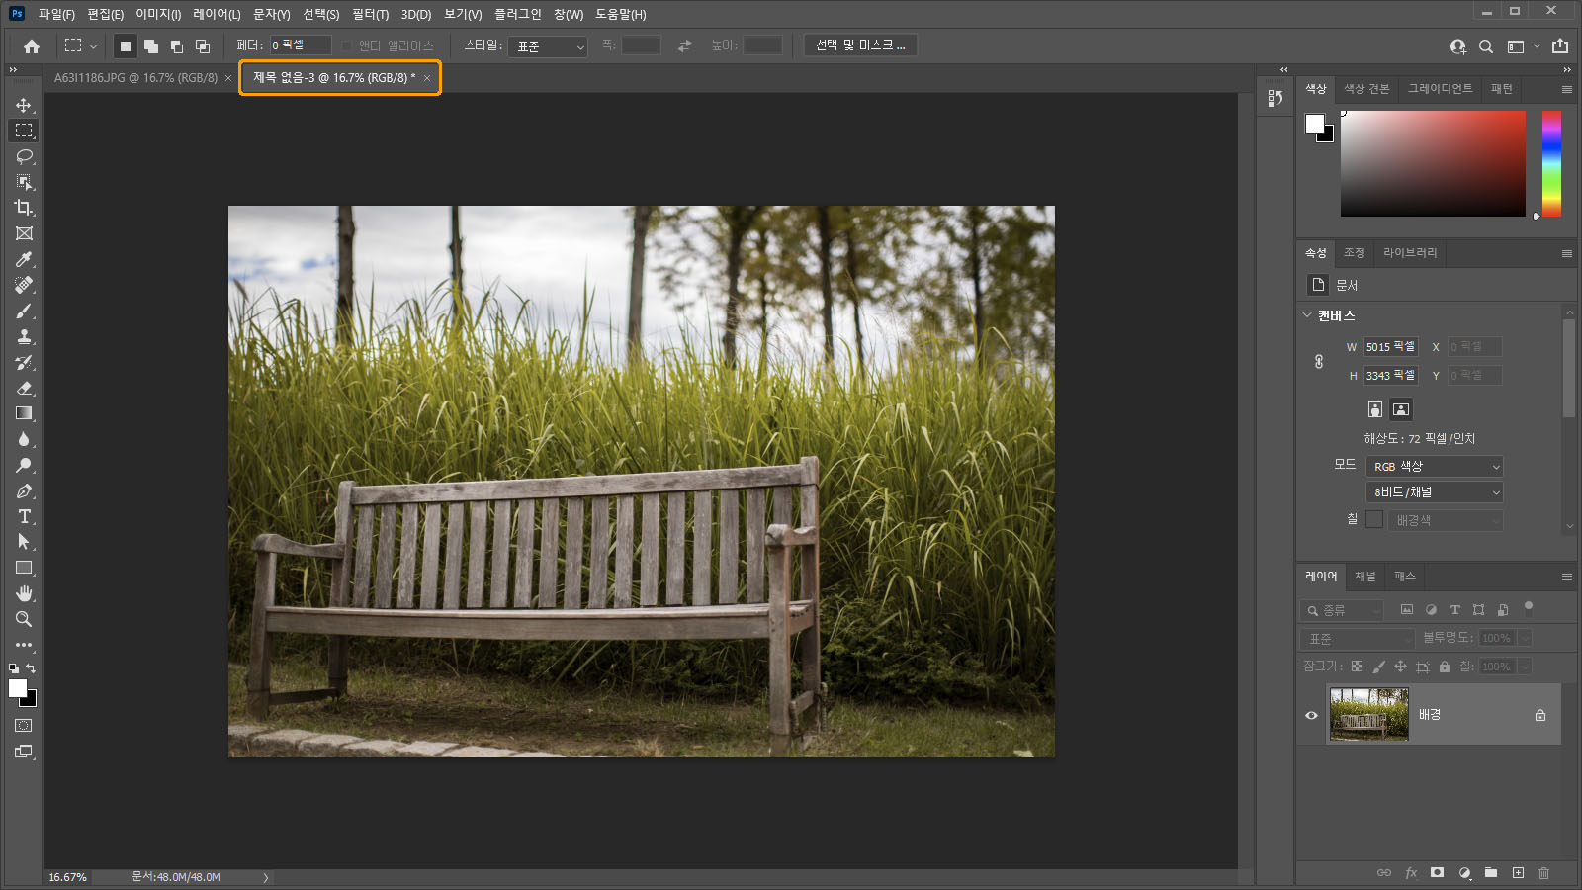Select the Move tool

24,105
